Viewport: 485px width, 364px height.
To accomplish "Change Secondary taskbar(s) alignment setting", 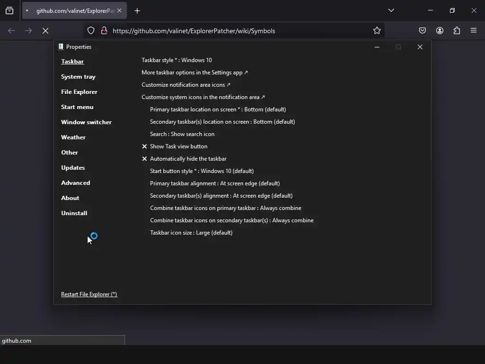I will pyautogui.click(x=222, y=196).
